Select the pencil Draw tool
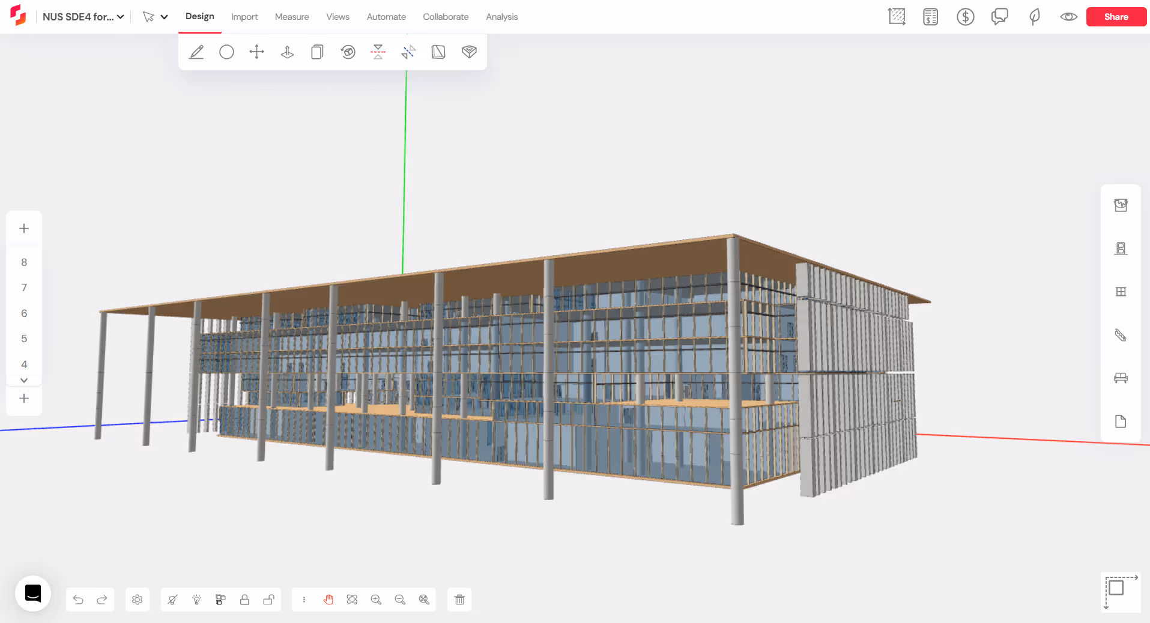Viewport: 1150px width, 623px height. point(196,52)
